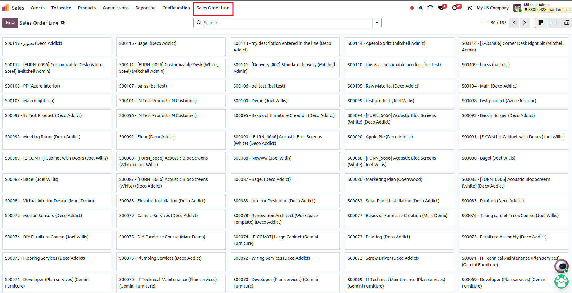Open card S00100 - Demo (Joel Willis)

point(285,101)
